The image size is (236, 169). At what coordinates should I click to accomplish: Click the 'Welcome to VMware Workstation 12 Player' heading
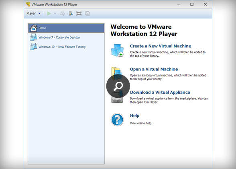[x=144, y=30]
